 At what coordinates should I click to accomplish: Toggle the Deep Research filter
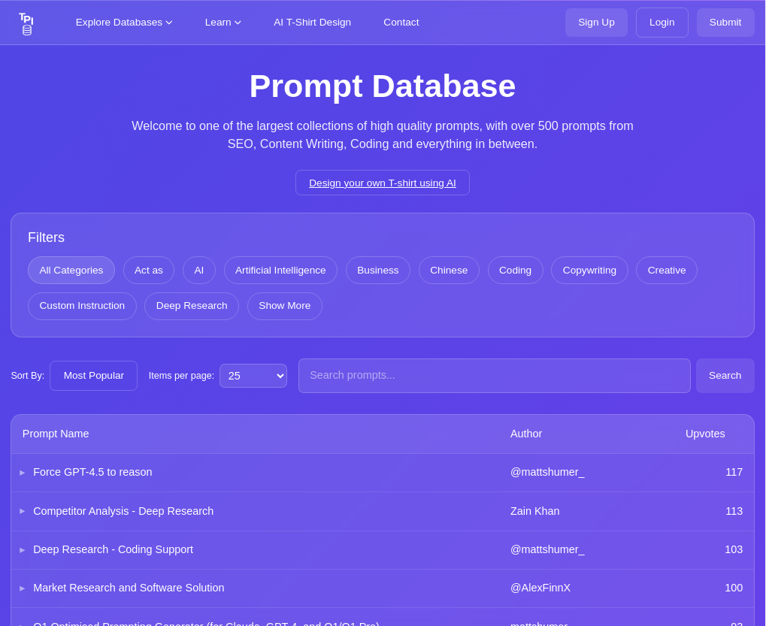[x=192, y=305]
